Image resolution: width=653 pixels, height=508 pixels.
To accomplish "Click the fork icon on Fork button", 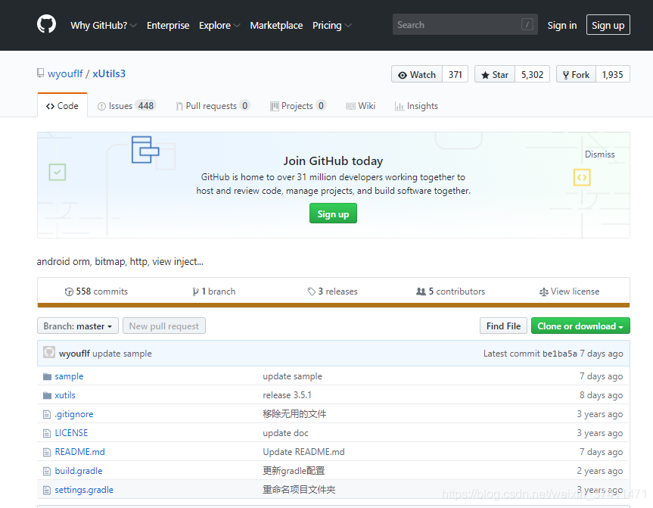I will pyautogui.click(x=565, y=75).
